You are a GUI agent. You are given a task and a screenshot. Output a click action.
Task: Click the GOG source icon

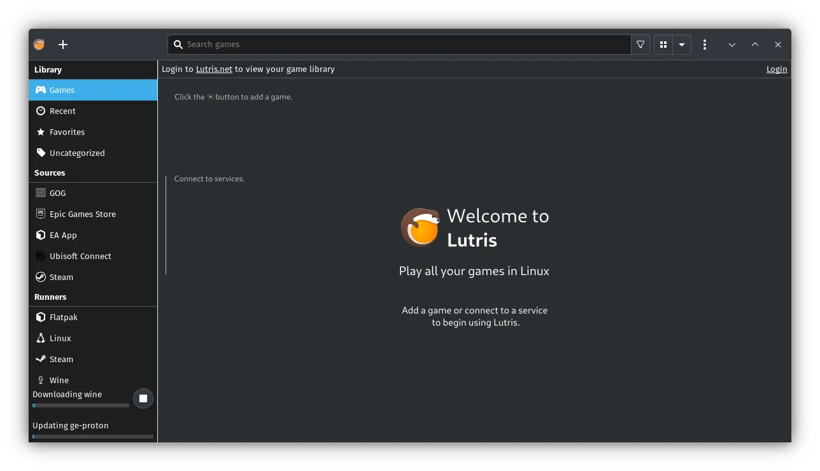point(41,193)
